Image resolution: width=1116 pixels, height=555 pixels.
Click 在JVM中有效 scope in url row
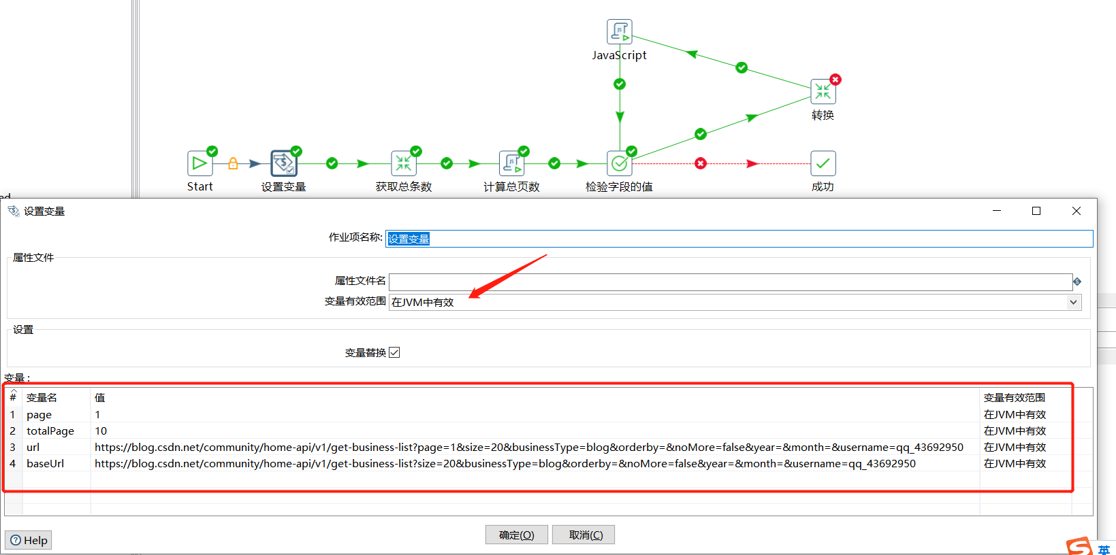(x=1015, y=447)
